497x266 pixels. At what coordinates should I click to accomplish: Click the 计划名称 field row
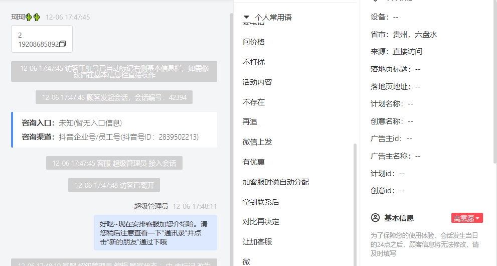(392, 104)
